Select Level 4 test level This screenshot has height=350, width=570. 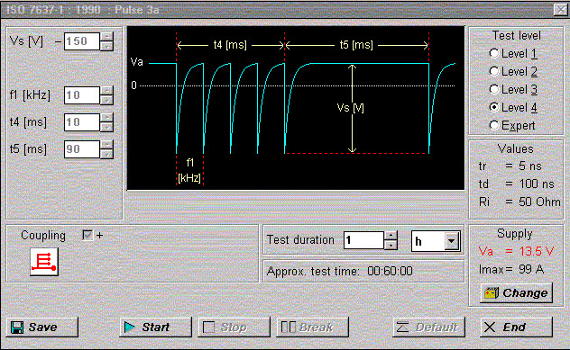(x=513, y=107)
